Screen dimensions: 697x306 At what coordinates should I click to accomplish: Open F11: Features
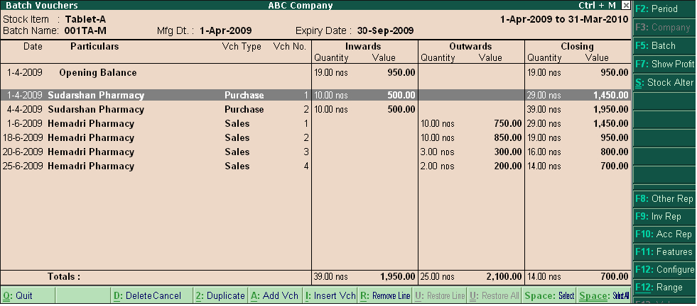click(664, 252)
